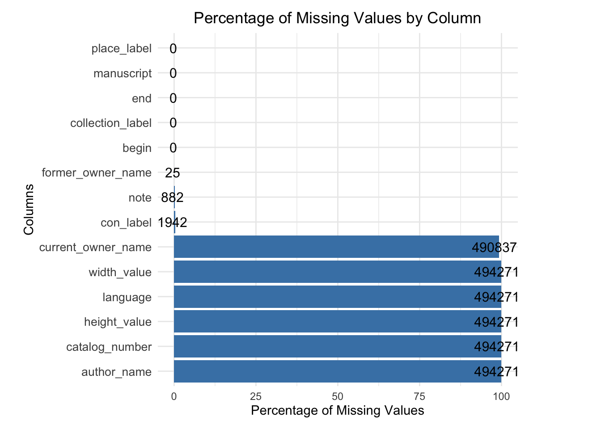Image resolution: width=601 pixels, height=429 pixels.
Task: Click the 490837 value label
Action: [494, 247]
